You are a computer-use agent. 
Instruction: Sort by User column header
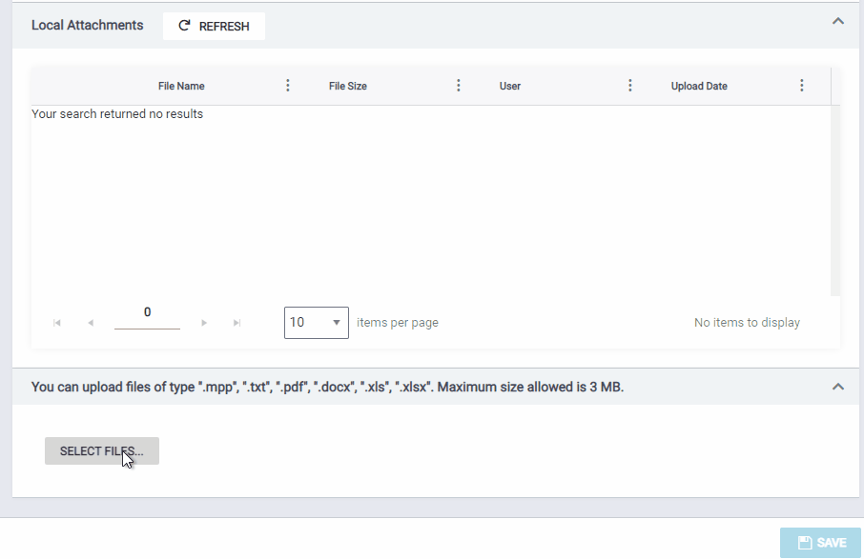pyautogui.click(x=509, y=87)
